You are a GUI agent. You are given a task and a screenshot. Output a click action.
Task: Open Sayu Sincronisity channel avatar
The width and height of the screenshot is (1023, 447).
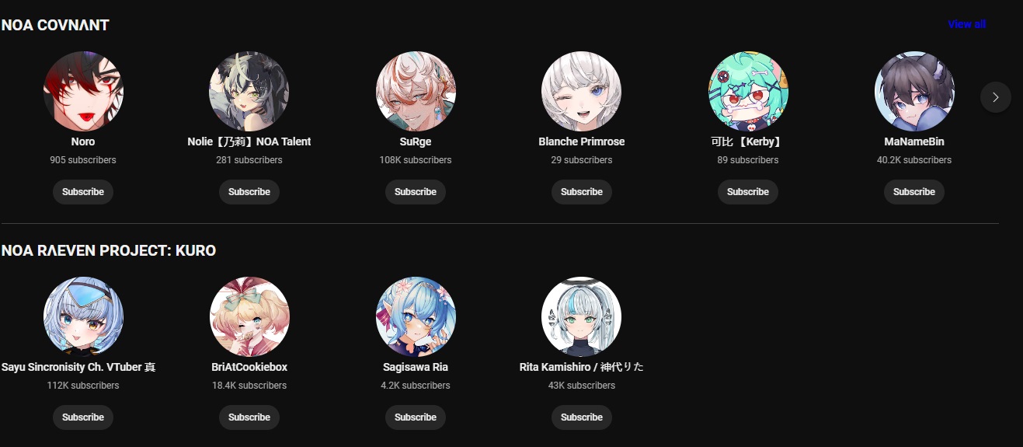pyautogui.click(x=83, y=316)
